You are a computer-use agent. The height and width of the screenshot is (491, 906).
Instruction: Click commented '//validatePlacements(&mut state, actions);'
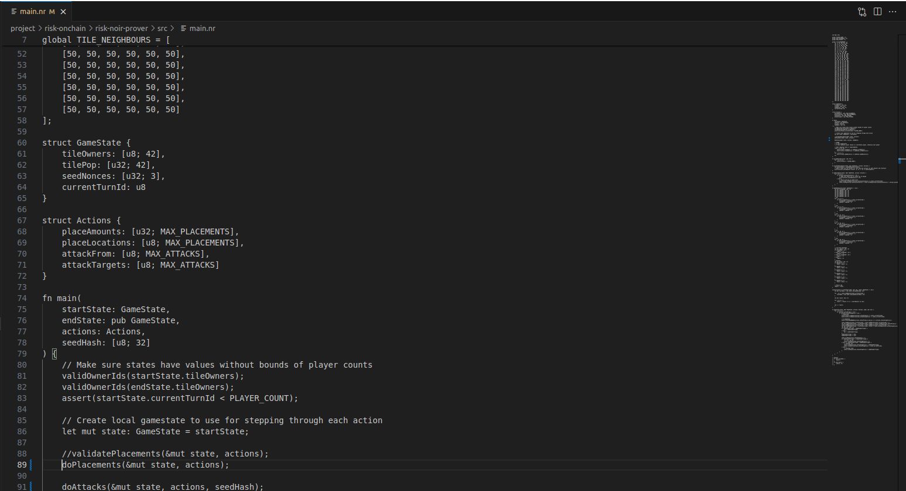(x=165, y=454)
